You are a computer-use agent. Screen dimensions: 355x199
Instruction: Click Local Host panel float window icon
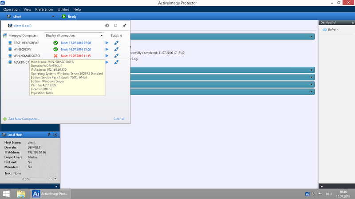click(55, 134)
